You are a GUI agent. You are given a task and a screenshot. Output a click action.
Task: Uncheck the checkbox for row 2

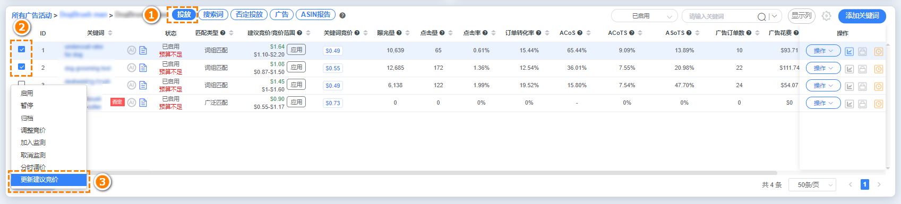[22, 67]
